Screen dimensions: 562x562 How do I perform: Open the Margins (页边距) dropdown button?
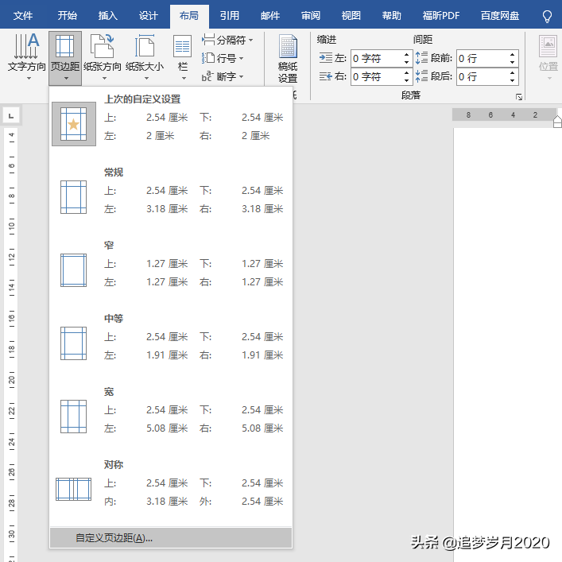click(64, 57)
